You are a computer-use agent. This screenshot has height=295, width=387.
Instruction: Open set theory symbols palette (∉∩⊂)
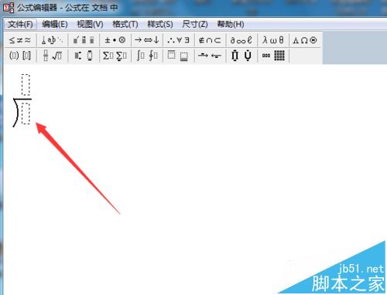(x=210, y=40)
